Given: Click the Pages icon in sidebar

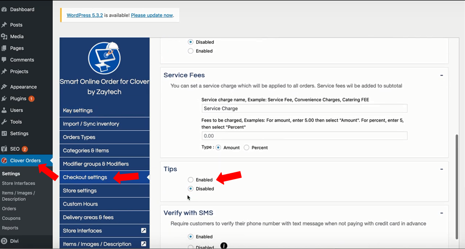Looking at the screenshot, I should 4,48.
